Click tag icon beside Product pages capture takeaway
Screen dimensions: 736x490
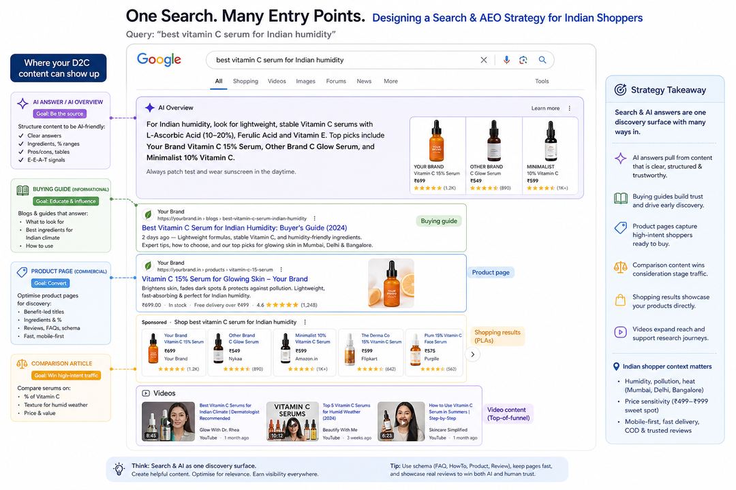click(621, 228)
